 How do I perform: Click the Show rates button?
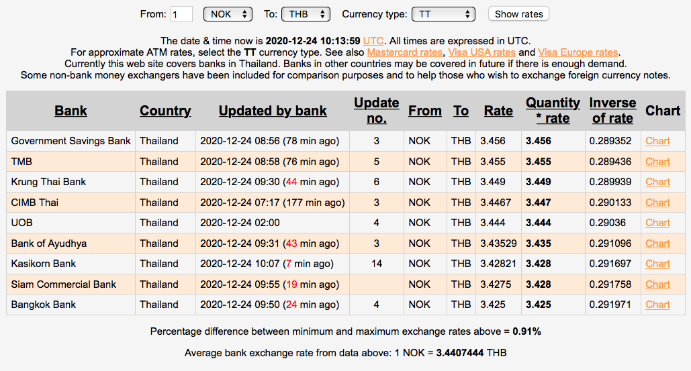tap(519, 14)
